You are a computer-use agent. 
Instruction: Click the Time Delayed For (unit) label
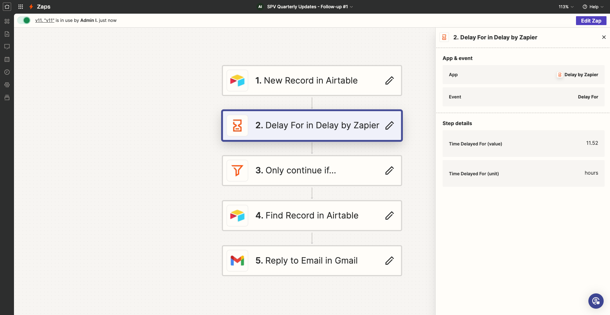474,174
